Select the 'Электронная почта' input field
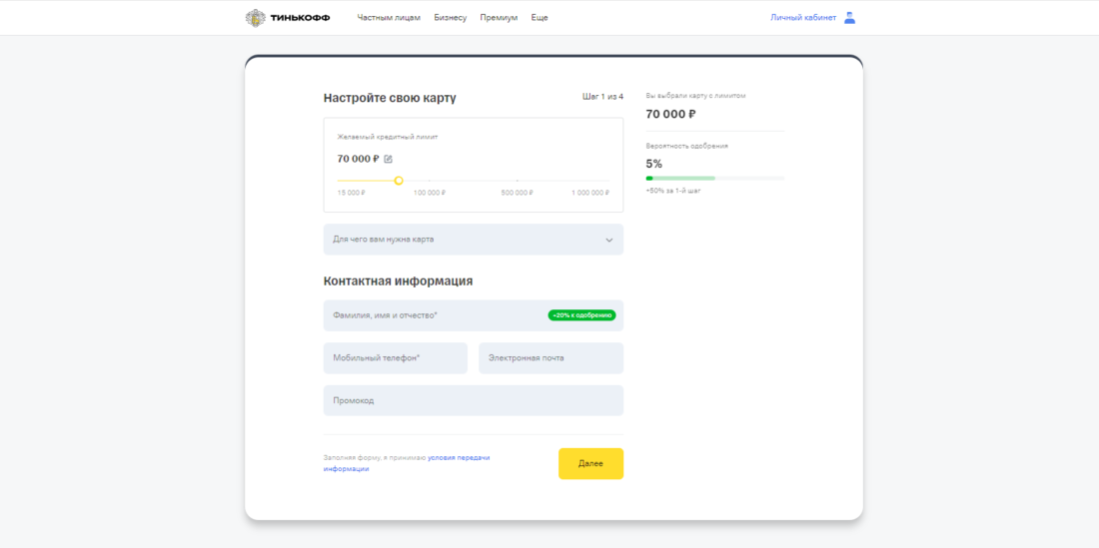This screenshot has width=1099, height=548. click(550, 358)
